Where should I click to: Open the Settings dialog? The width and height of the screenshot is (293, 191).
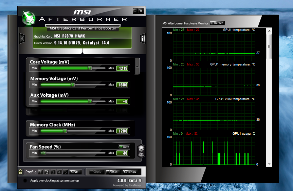(x=130, y=172)
